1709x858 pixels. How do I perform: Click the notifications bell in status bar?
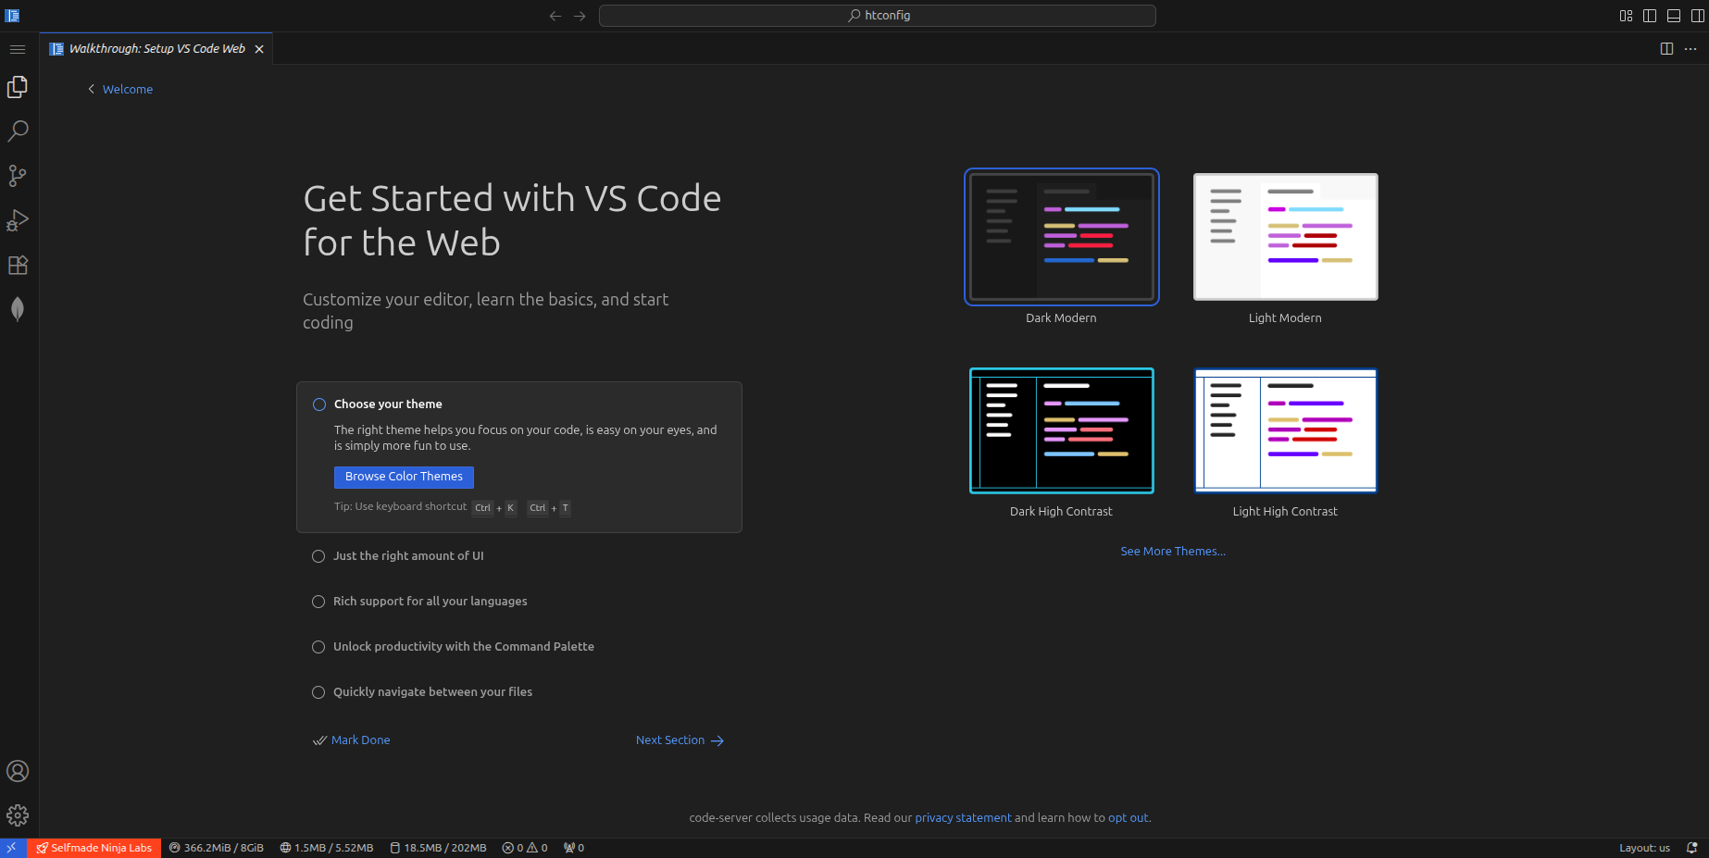click(1691, 848)
